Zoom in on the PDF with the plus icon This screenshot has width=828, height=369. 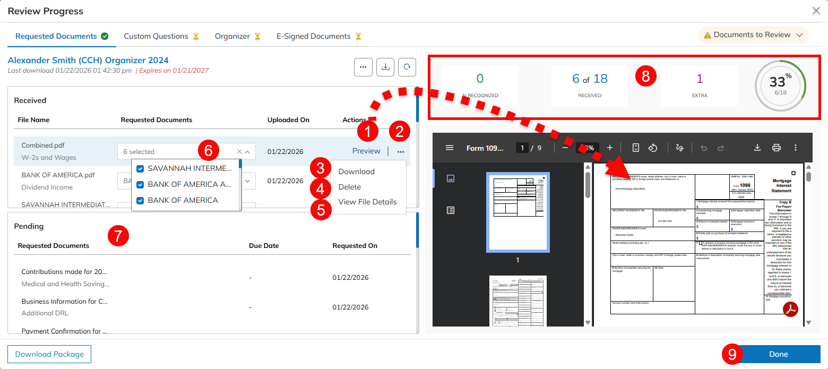(610, 148)
